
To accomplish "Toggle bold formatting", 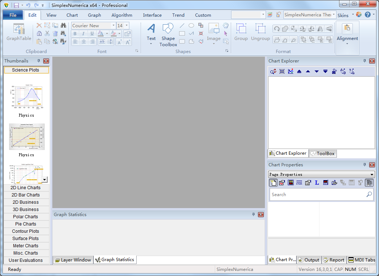I will point(75,34).
